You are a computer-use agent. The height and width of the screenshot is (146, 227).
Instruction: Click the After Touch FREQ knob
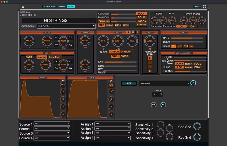click(193, 20)
